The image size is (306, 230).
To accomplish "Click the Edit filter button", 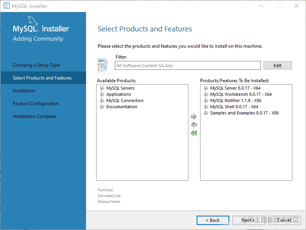I will pyautogui.click(x=278, y=66).
